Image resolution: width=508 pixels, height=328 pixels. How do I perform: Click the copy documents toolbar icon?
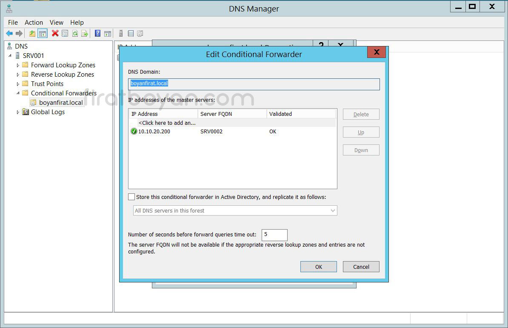tap(140, 33)
